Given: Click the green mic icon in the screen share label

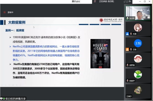Looking at the screenshot, I should [4, 99].
